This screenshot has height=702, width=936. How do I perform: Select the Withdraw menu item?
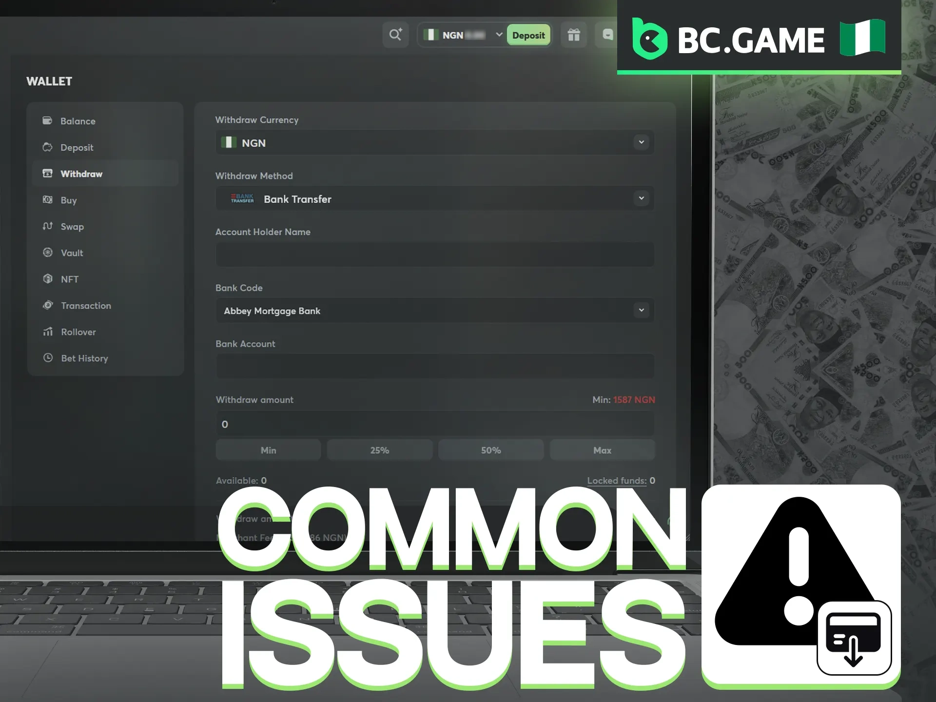pos(81,173)
